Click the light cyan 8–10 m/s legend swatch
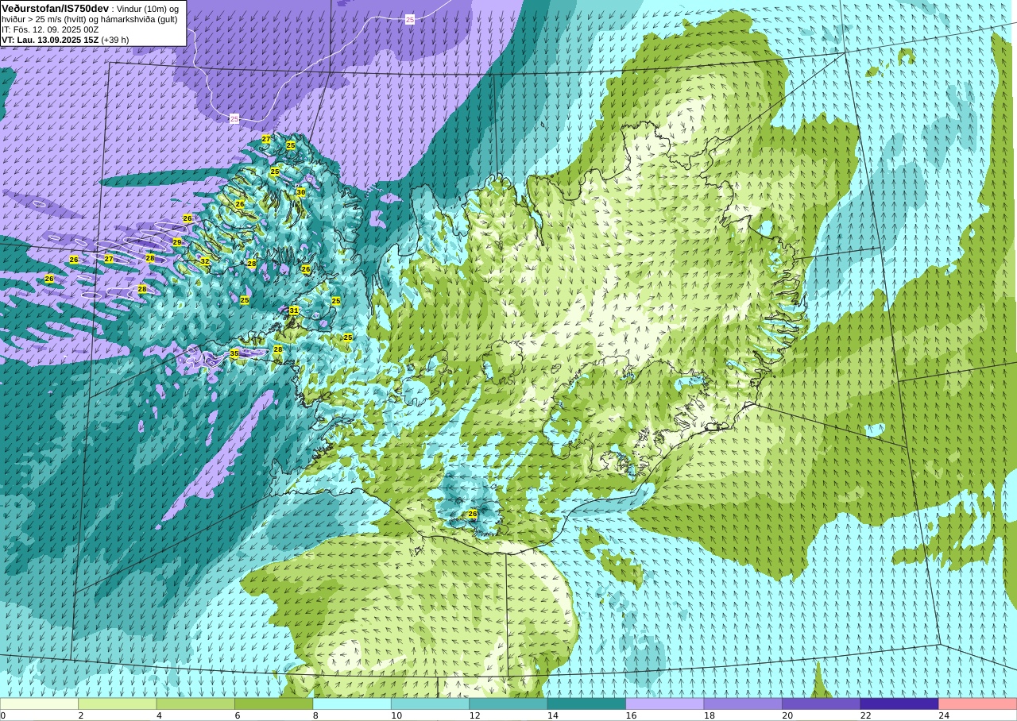Image resolution: width=1017 pixels, height=721 pixels. 352,704
